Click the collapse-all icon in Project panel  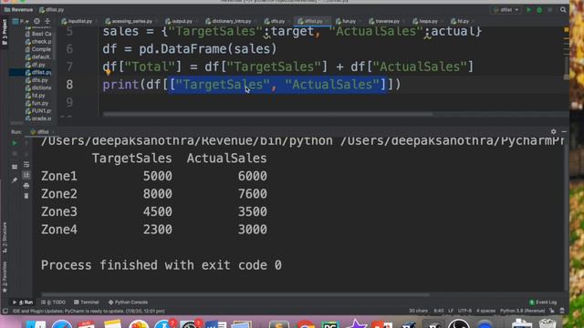[x=47, y=21]
